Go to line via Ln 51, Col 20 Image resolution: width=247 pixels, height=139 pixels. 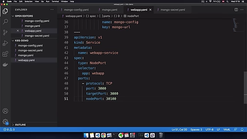[x=179, y=130]
